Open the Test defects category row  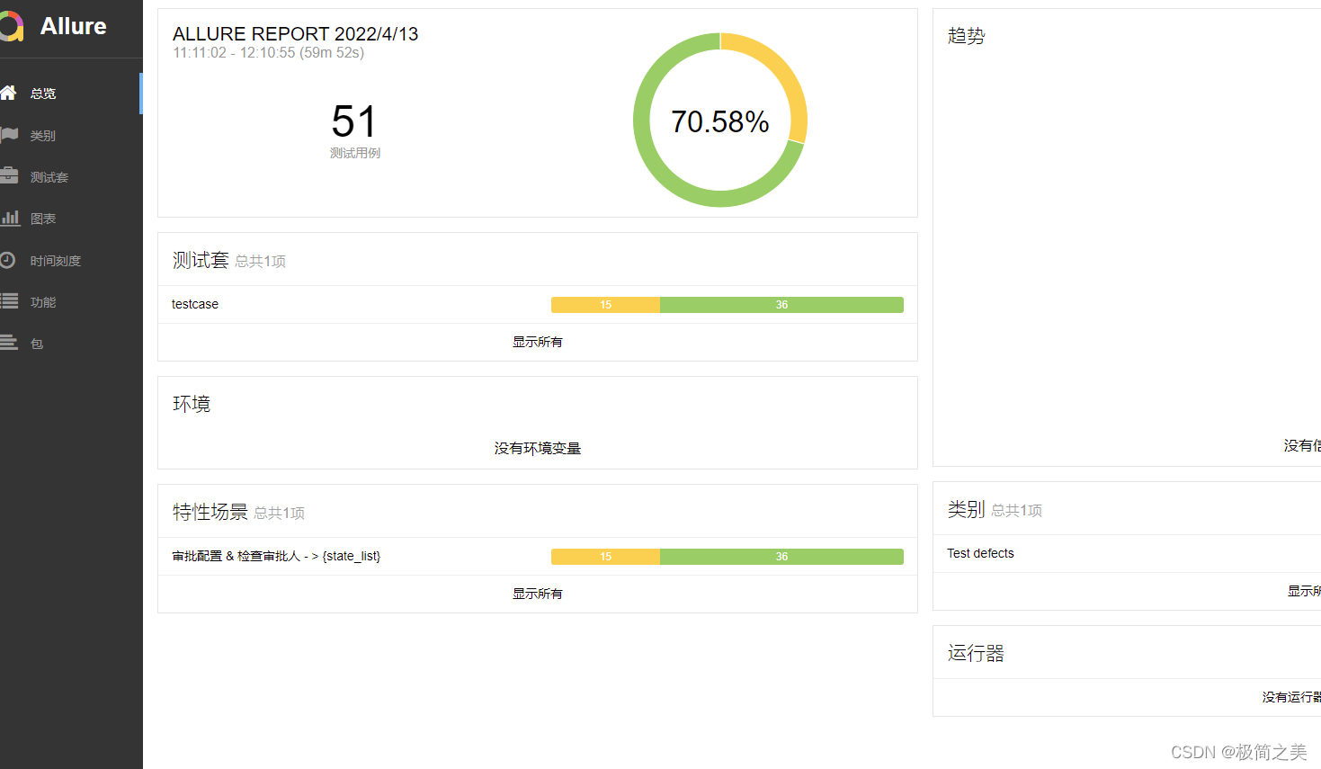(1128, 553)
